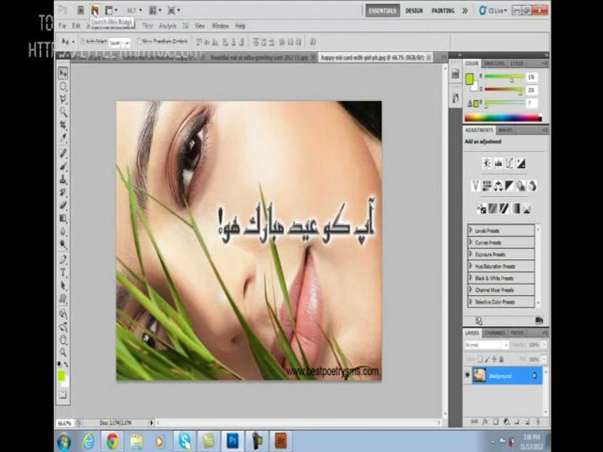Add a Photo Filter adjustment
Image resolution: width=603 pixels, height=452 pixels.
(x=521, y=186)
